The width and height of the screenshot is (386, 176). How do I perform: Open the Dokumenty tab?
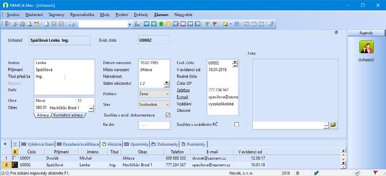click(165, 144)
